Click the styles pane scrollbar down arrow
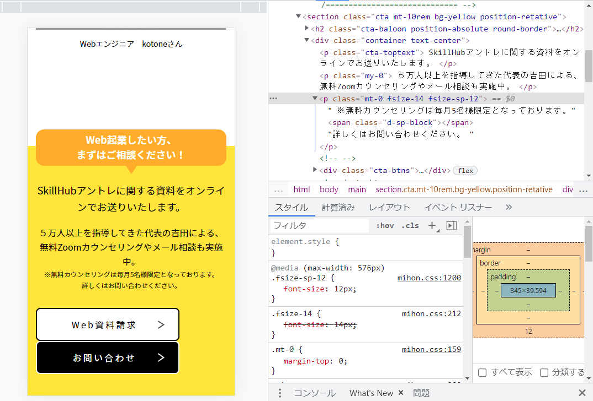Screen dimensions: 593x401 [x=468, y=378]
